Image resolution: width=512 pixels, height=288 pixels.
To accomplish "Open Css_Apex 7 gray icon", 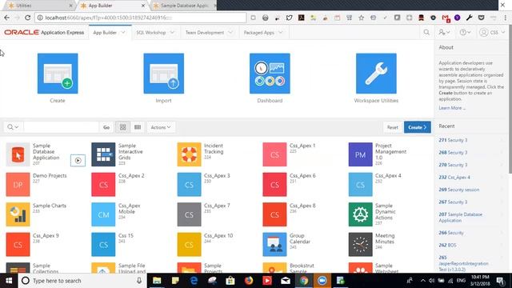I will pyautogui.click(x=189, y=214).
